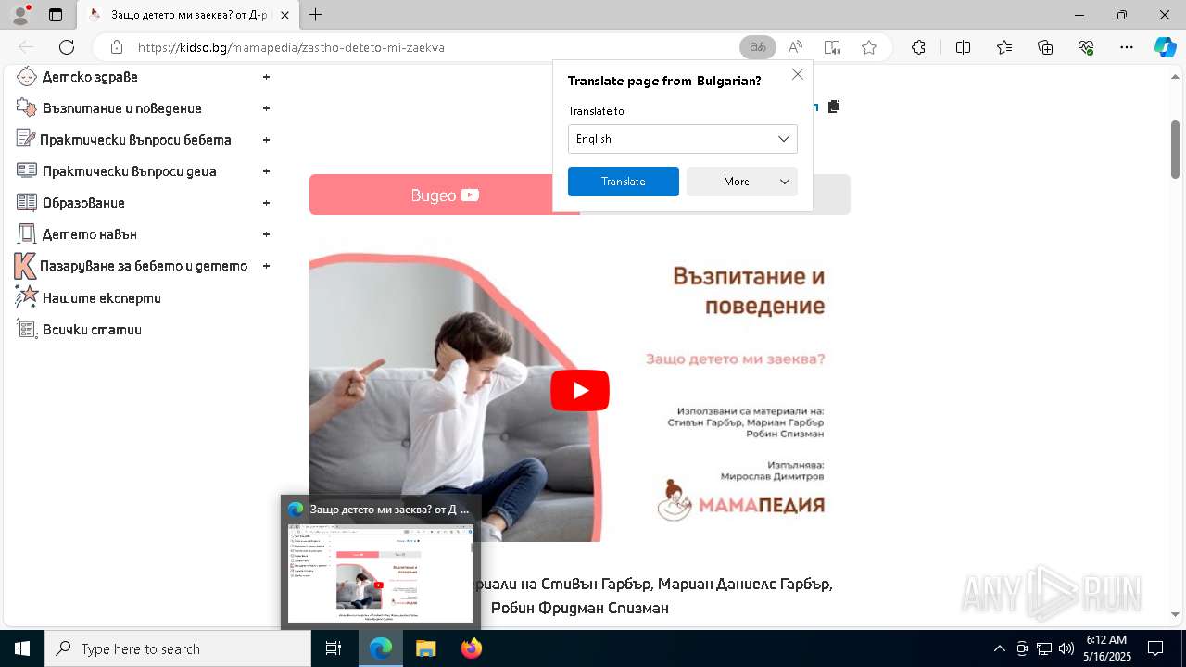
Task: Open Task View on the taskbar
Action: 334,648
